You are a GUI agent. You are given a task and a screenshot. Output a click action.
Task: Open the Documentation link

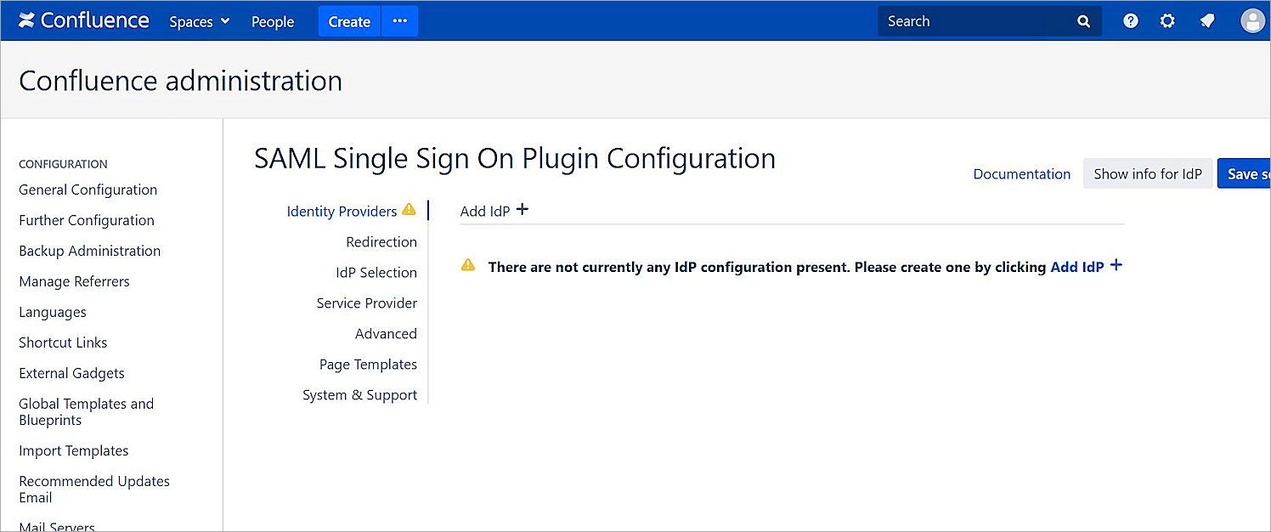(x=1021, y=173)
